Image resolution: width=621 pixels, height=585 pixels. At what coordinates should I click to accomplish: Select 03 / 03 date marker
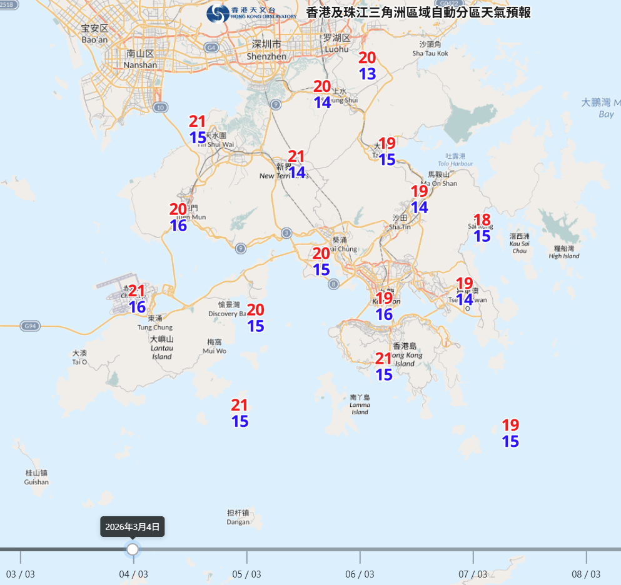pos(21,574)
